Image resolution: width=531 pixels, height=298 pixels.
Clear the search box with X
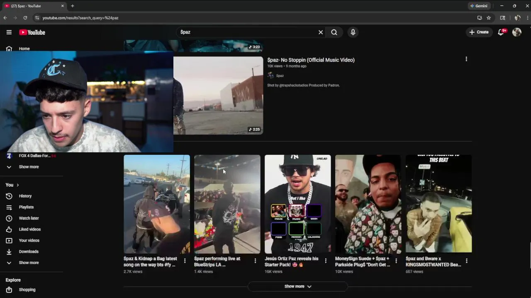321,32
